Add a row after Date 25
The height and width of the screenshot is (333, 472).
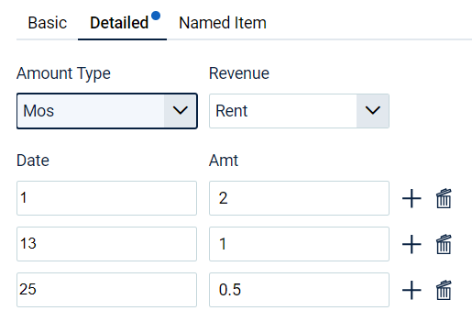tap(412, 290)
